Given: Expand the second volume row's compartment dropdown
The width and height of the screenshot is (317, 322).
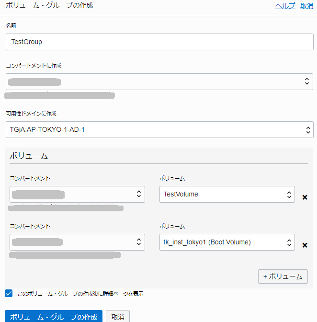Looking at the screenshot, I should (x=77, y=242).
